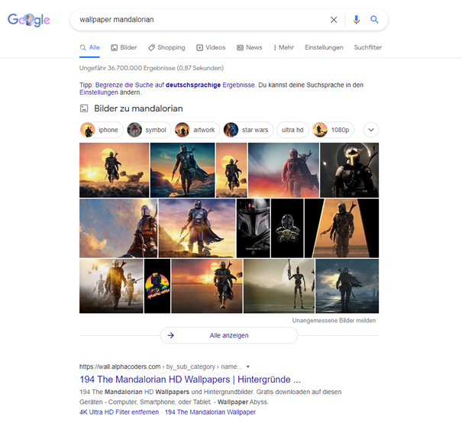Click the deutschsprachige Ergebnisse tip link
The image size is (462, 423).
point(175,85)
